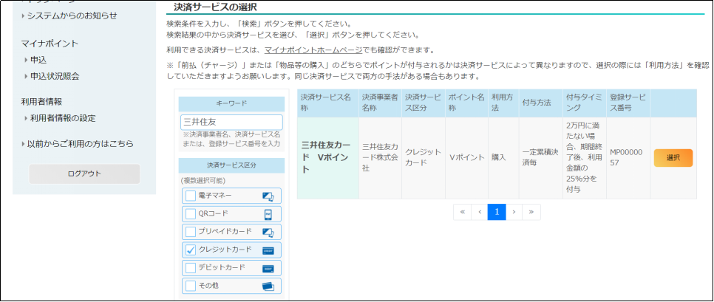Open 申込状況照会 menu item
Image resolution: width=714 pixels, height=302 pixels.
point(54,76)
